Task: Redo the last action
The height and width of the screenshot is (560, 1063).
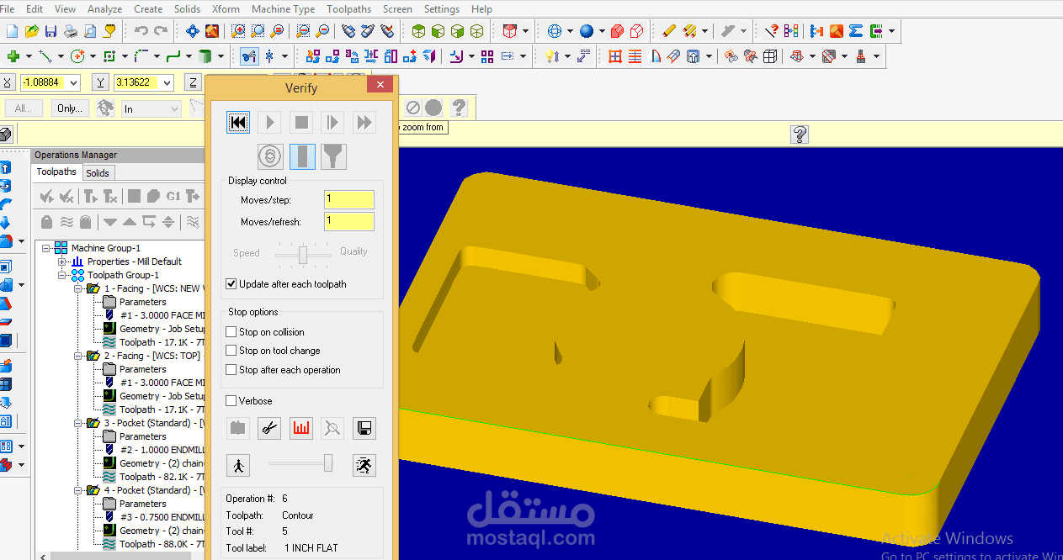Action: [x=160, y=31]
